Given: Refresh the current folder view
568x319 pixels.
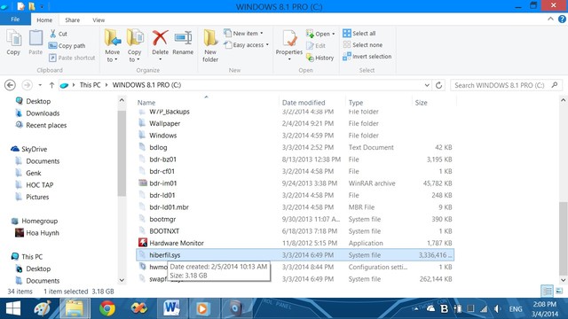Looking at the screenshot, I should click(438, 85).
